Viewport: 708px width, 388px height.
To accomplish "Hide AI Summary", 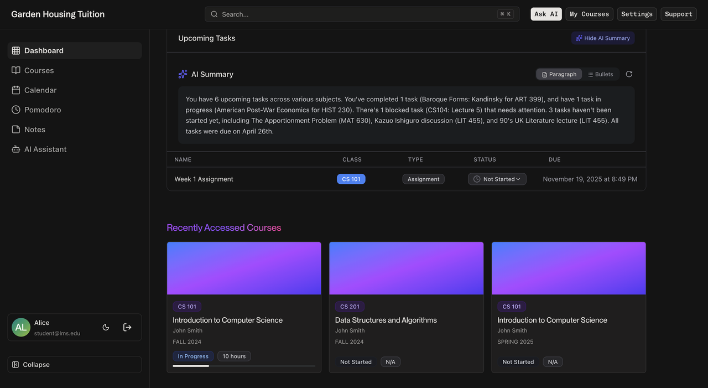I will pyautogui.click(x=603, y=38).
